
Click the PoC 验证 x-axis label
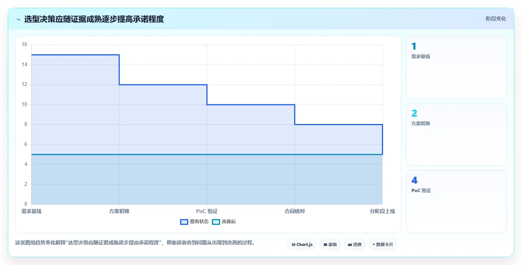click(x=207, y=211)
